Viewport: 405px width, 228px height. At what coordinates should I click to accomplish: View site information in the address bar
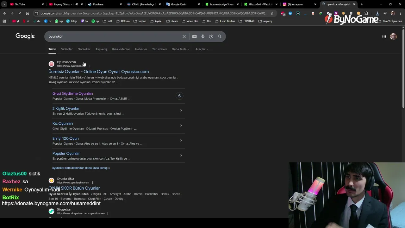coord(37,13)
